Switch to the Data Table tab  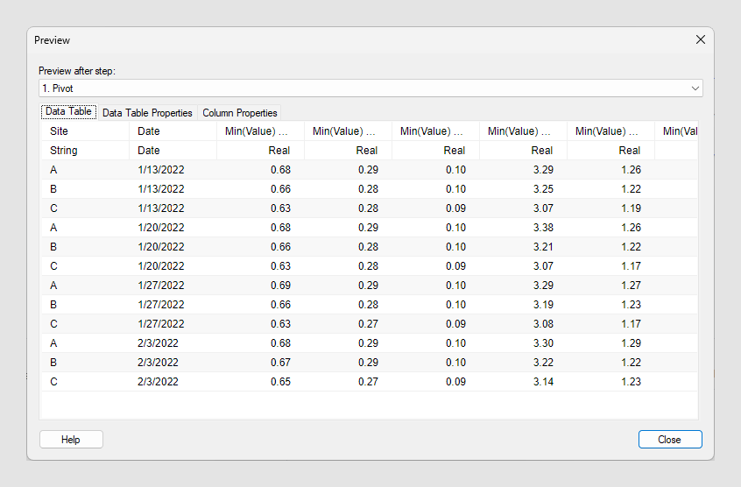(68, 112)
